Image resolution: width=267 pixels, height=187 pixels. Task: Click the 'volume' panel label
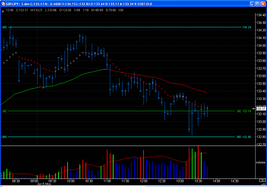pyautogui.click(x=261, y=162)
